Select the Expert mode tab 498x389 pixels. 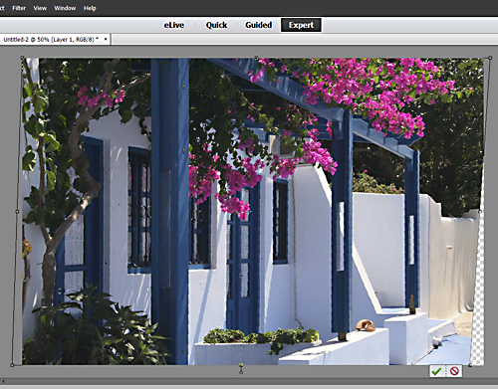click(x=301, y=25)
